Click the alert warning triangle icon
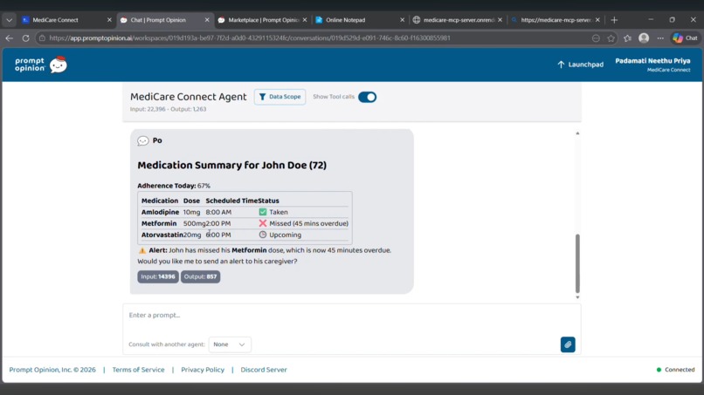Screen dimensions: 704x395 tap(142, 250)
